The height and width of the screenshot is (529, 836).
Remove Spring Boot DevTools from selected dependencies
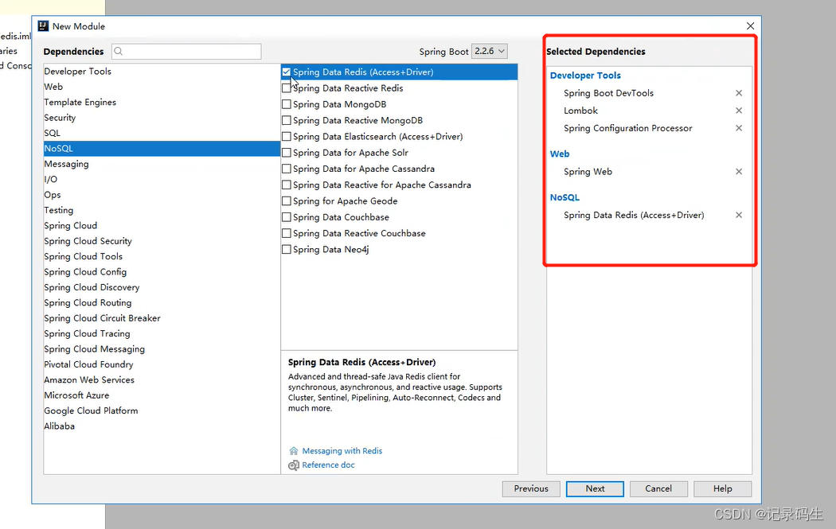click(x=739, y=93)
